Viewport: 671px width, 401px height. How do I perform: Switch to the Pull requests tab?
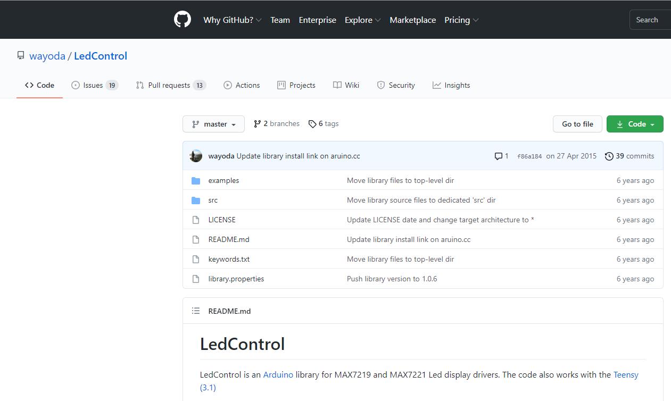(171, 85)
